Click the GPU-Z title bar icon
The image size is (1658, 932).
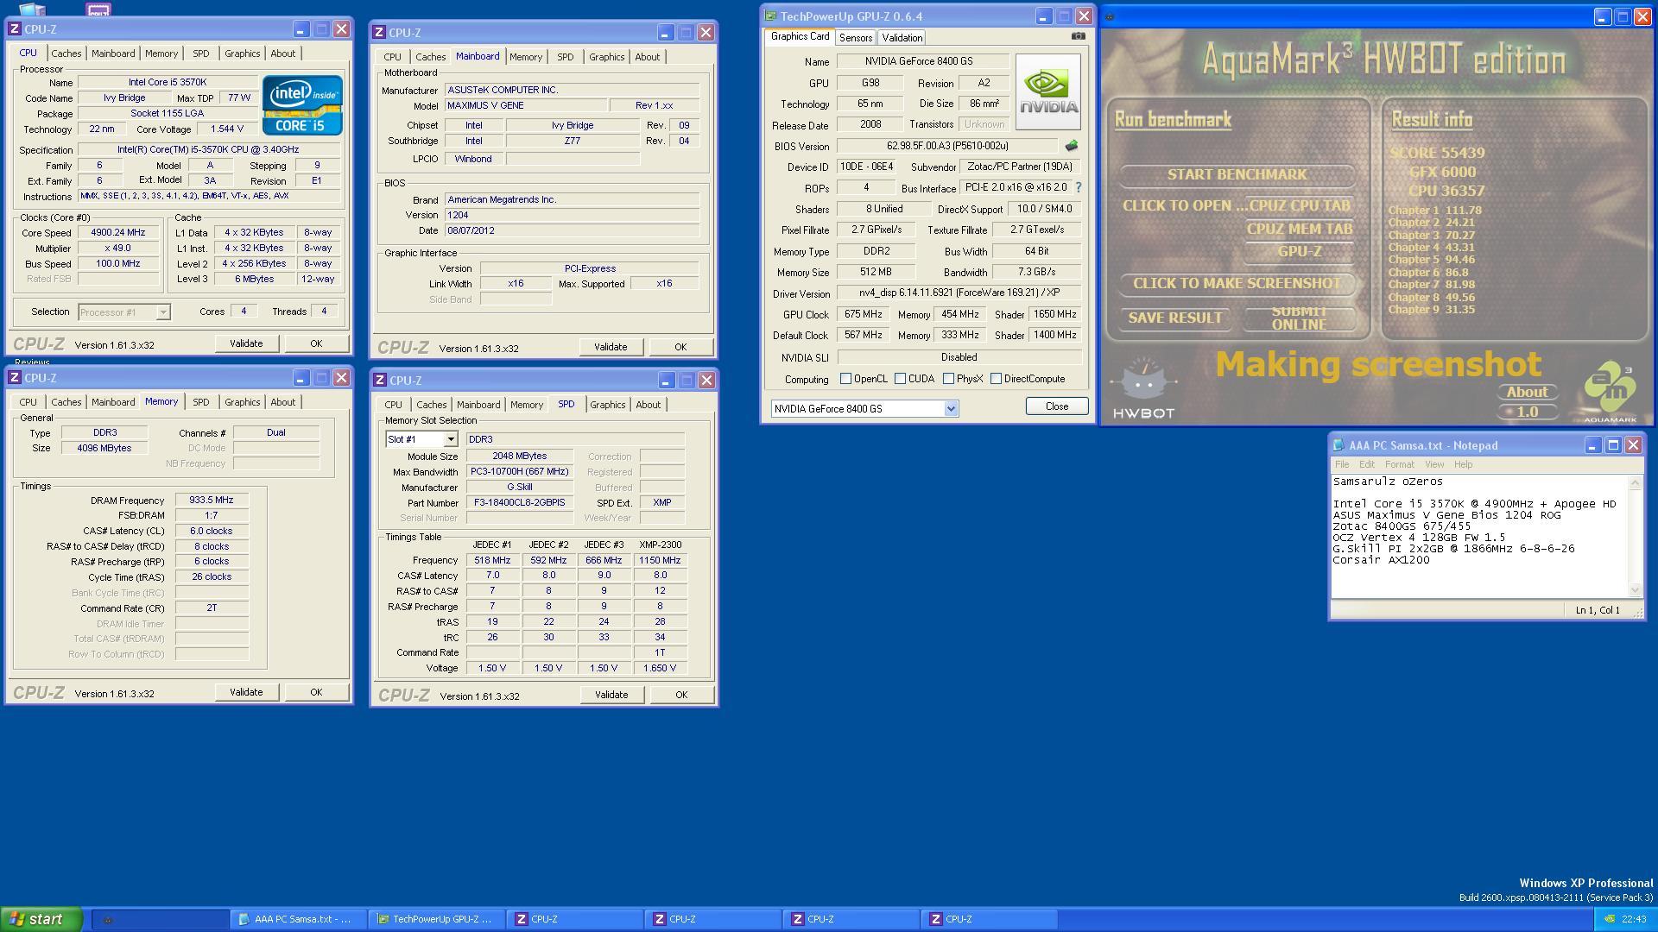tap(770, 16)
